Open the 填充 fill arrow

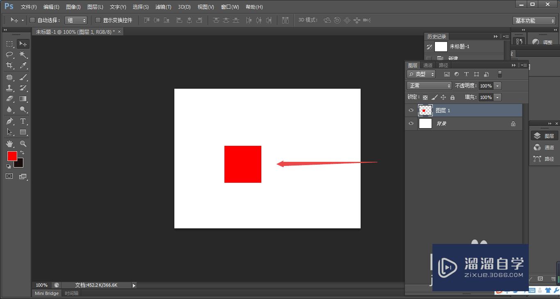click(498, 97)
